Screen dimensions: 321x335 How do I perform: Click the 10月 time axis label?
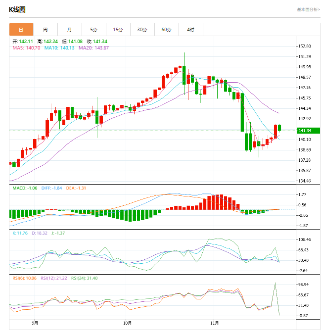pyautogui.click(x=127, y=323)
